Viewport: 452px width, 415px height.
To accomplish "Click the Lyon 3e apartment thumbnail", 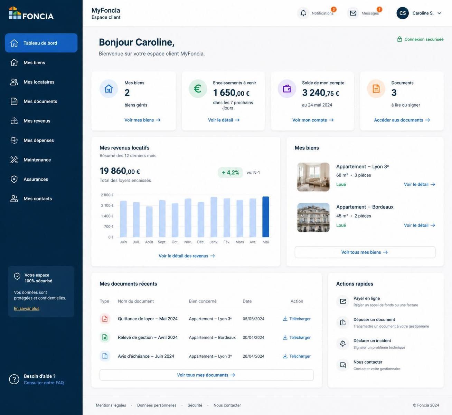I will click(x=313, y=177).
